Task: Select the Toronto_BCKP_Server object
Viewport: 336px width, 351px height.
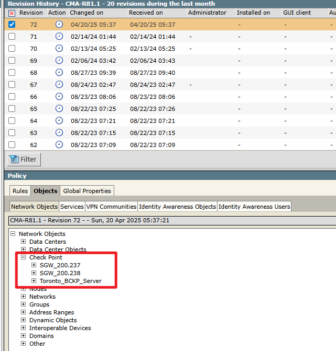Action: click(70, 281)
